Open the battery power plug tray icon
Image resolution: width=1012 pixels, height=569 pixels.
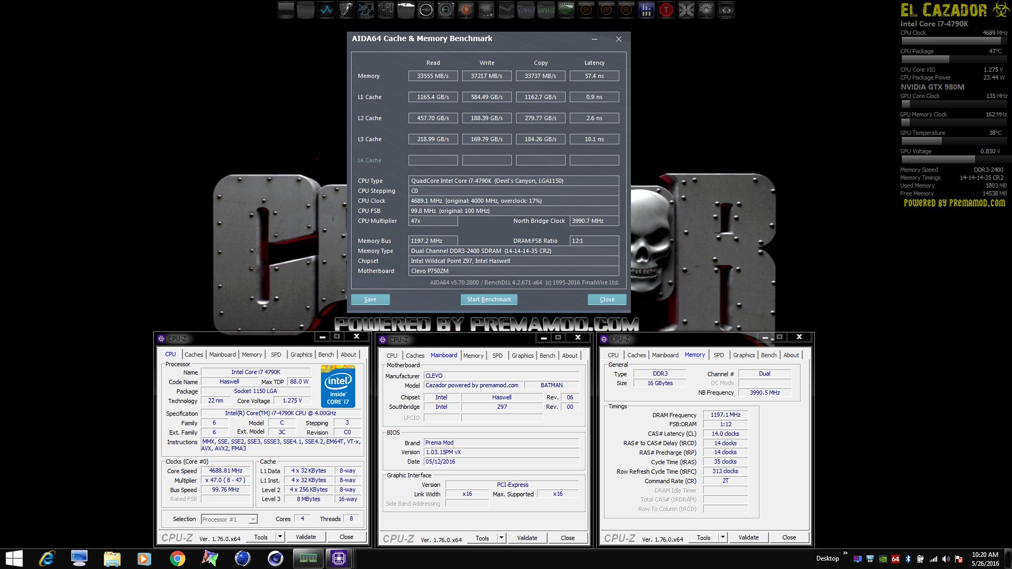pos(920,559)
